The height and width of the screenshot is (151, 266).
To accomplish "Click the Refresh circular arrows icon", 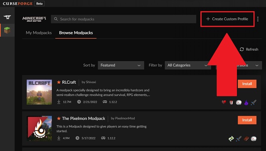I will (x=242, y=49).
